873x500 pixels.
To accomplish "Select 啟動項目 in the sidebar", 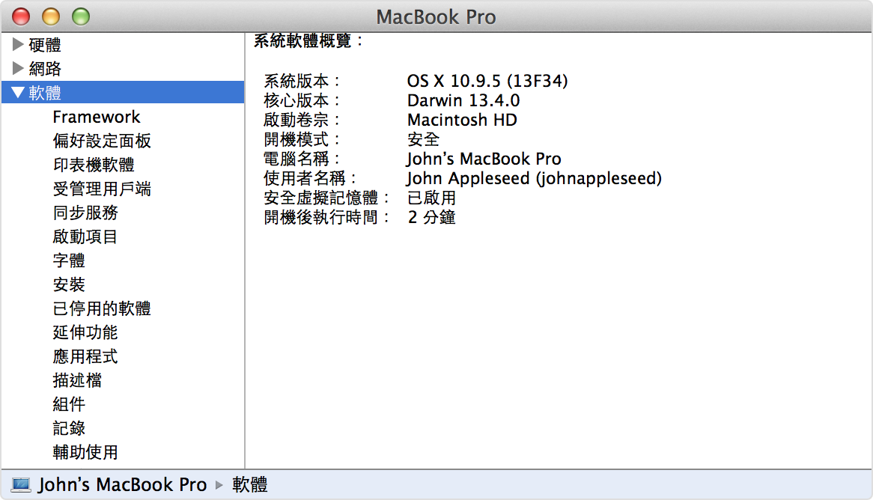I will pyautogui.click(x=85, y=237).
